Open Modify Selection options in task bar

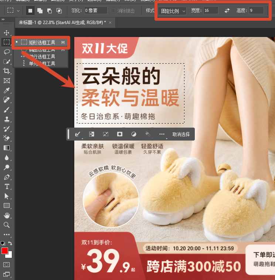tap(78, 134)
